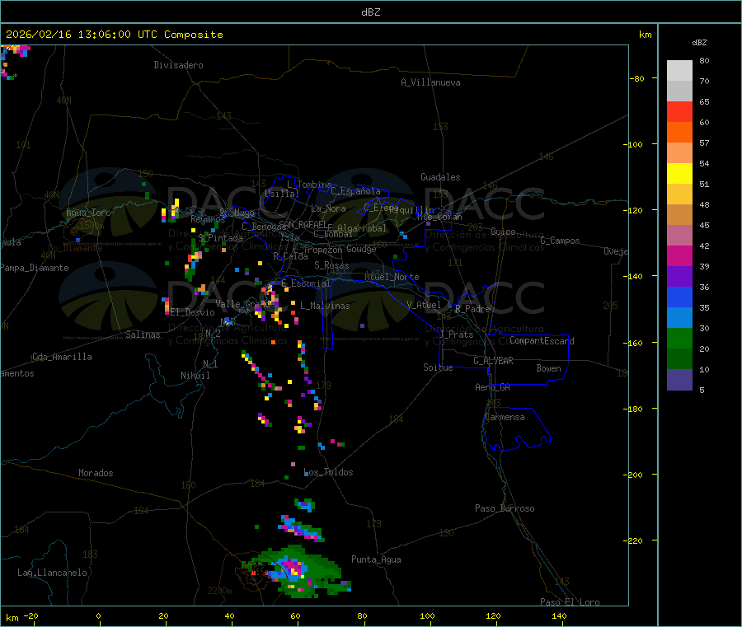Click the S_Rosas label
Image resolution: width=742 pixels, height=627 pixels.
[x=331, y=265]
